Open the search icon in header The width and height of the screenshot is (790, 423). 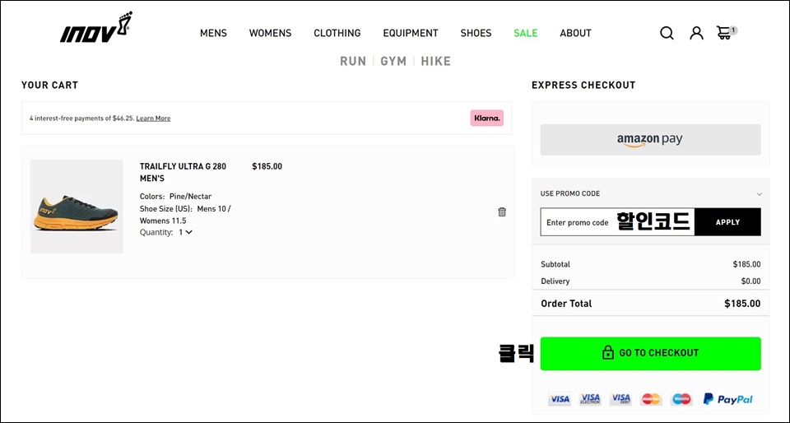pos(667,33)
